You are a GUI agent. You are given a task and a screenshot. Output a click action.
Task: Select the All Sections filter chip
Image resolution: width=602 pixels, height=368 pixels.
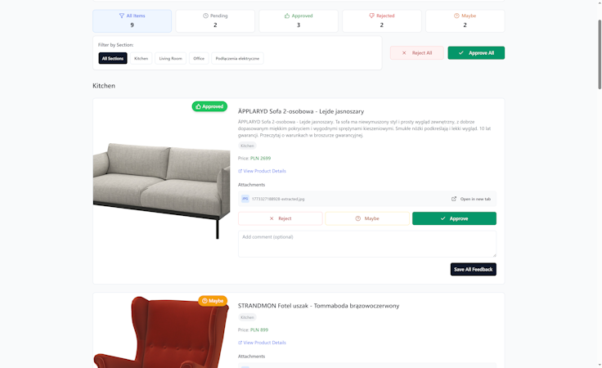113,58
